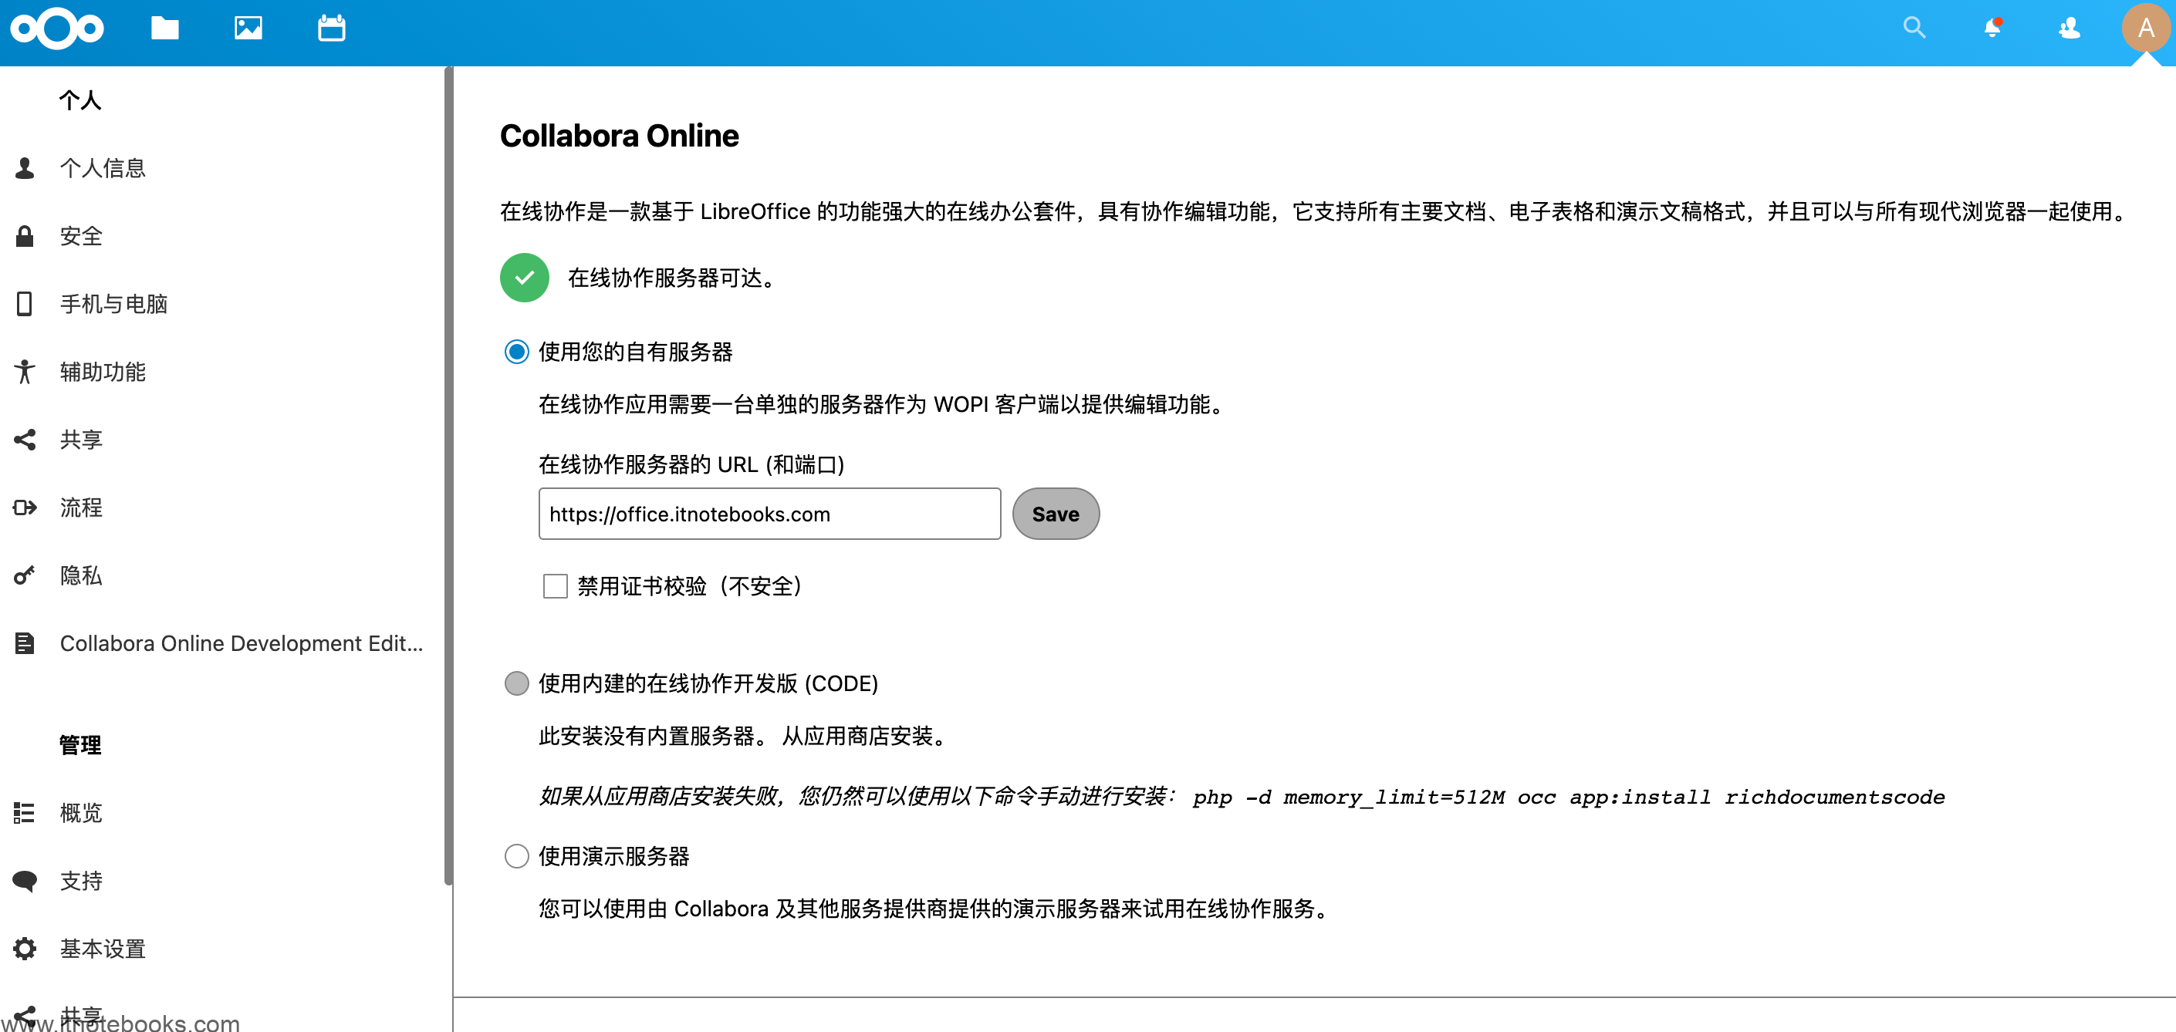This screenshot has width=2176, height=1032.
Task: Click the accessibility icon next to 辅助功能
Action: click(25, 372)
